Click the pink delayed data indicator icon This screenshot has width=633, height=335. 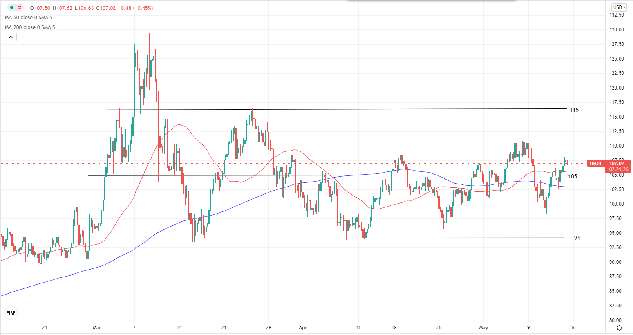coord(19,7)
